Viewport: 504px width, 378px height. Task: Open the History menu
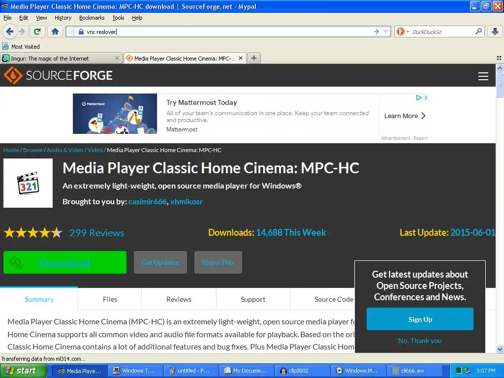point(63,18)
